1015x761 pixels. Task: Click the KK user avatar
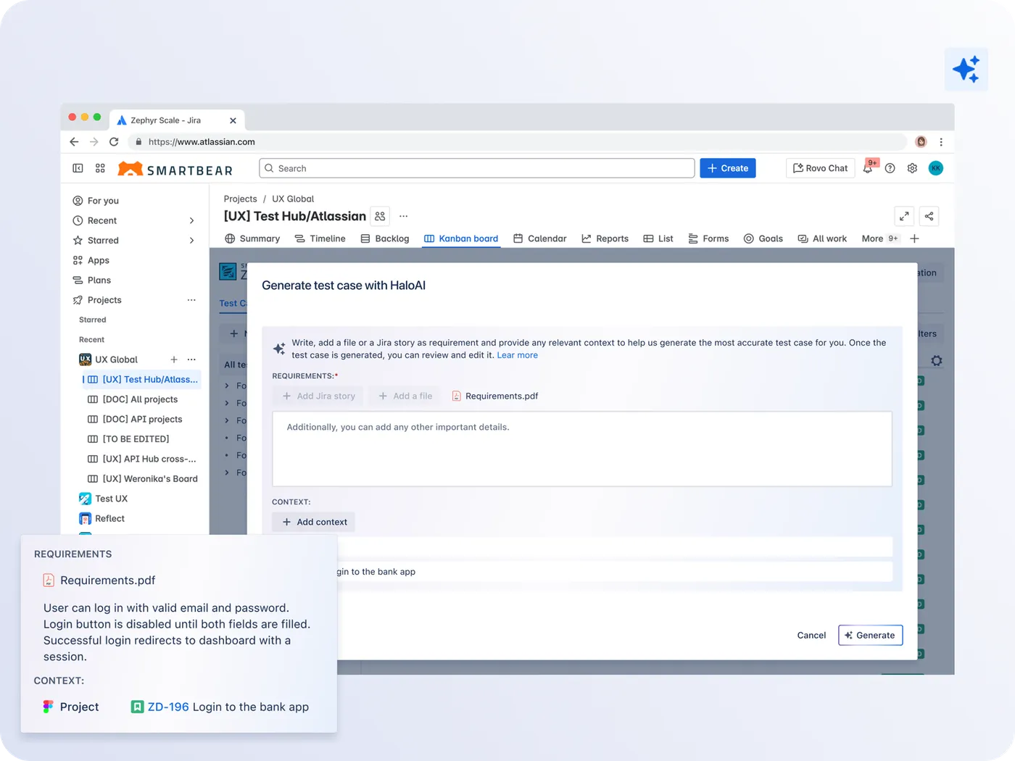[x=936, y=168]
